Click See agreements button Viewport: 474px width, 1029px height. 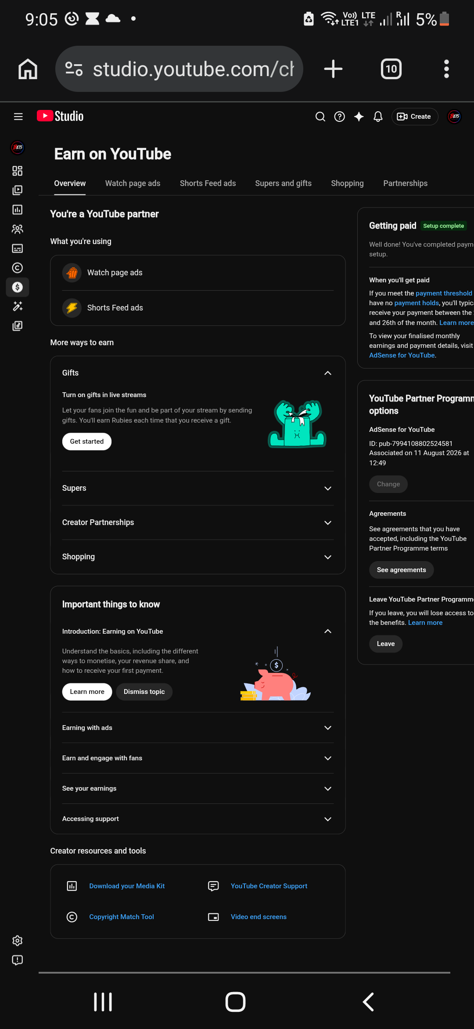click(x=401, y=570)
